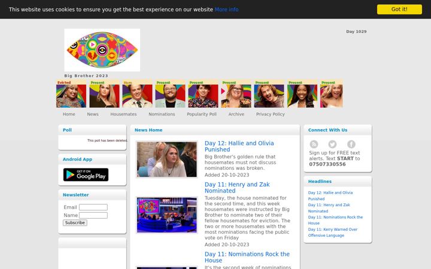Go to the Home menu item
431x269 pixels.
(69, 114)
